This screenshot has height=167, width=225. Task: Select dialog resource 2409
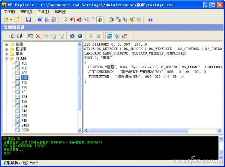[x=25, y=125]
